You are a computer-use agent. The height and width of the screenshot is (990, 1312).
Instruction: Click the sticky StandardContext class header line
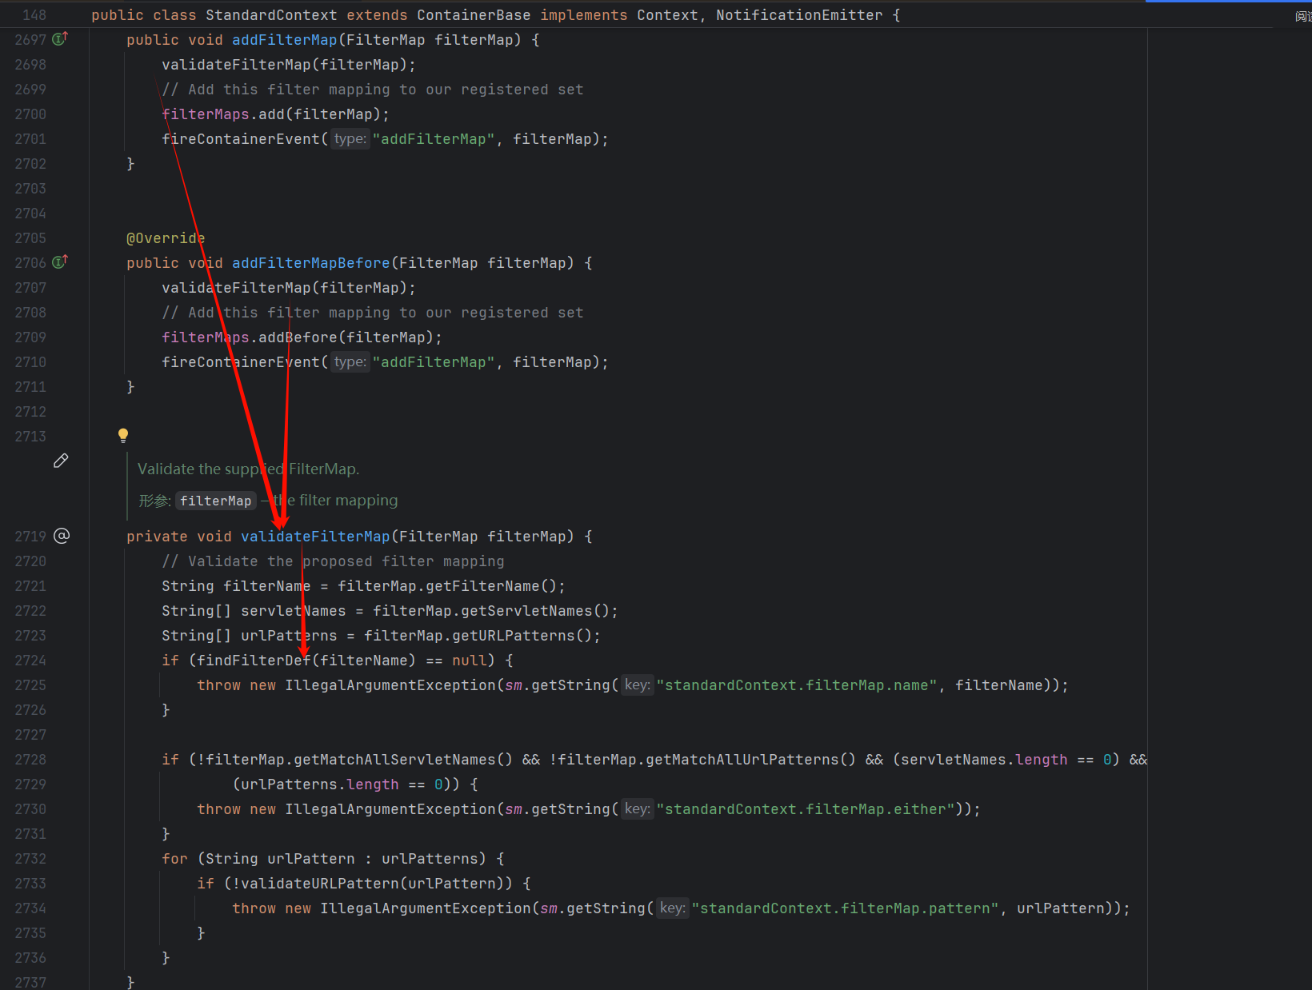click(495, 15)
